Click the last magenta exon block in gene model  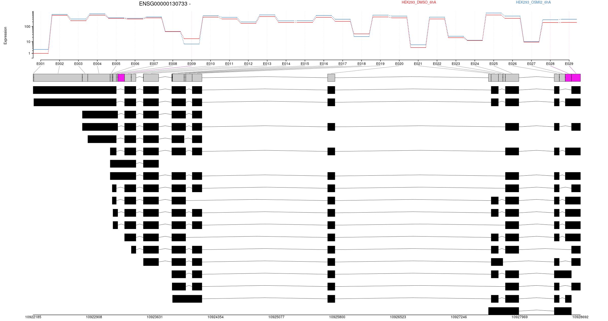[x=576, y=78]
